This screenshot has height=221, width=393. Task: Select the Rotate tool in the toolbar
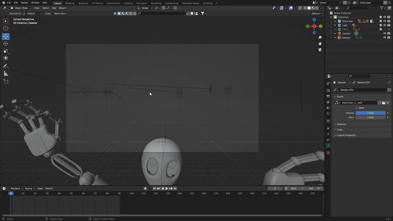(x=6, y=44)
